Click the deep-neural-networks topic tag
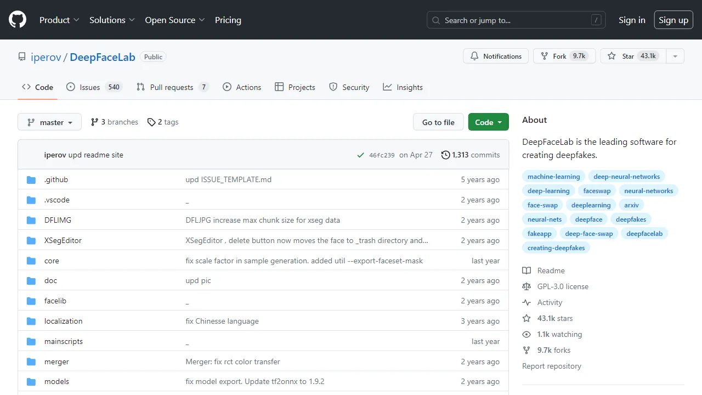702x395 pixels. (627, 177)
